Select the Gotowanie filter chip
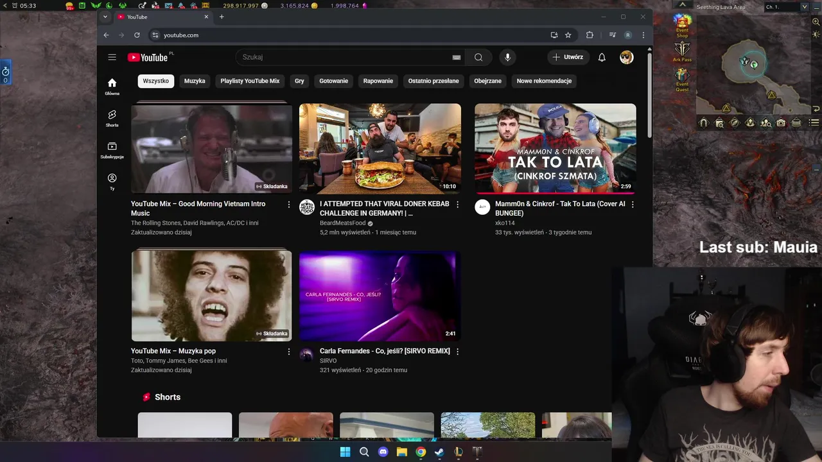Image resolution: width=822 pixels, height=462 pixels. [x=334, y=81]
